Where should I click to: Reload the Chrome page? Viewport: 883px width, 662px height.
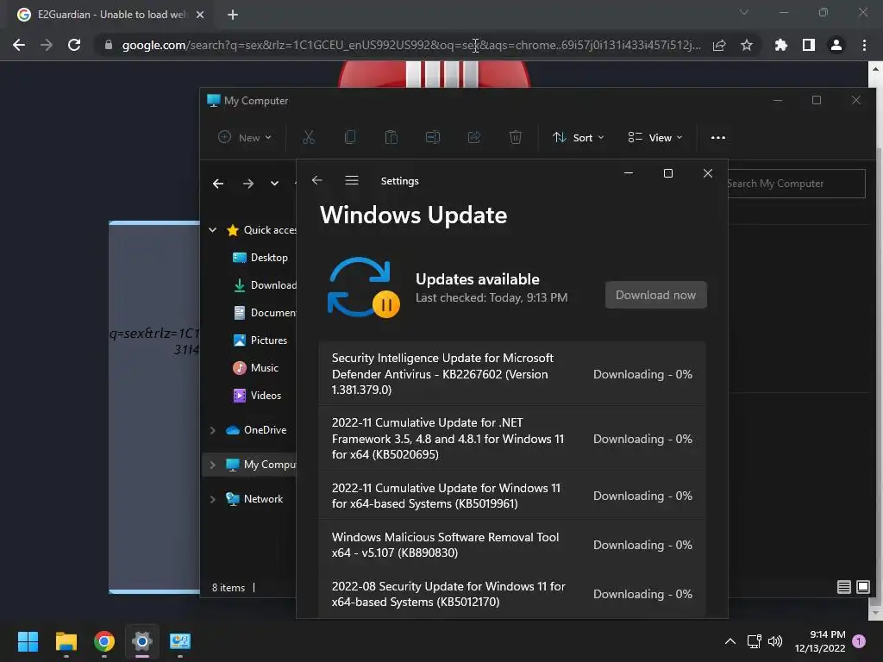coord(74,45)
